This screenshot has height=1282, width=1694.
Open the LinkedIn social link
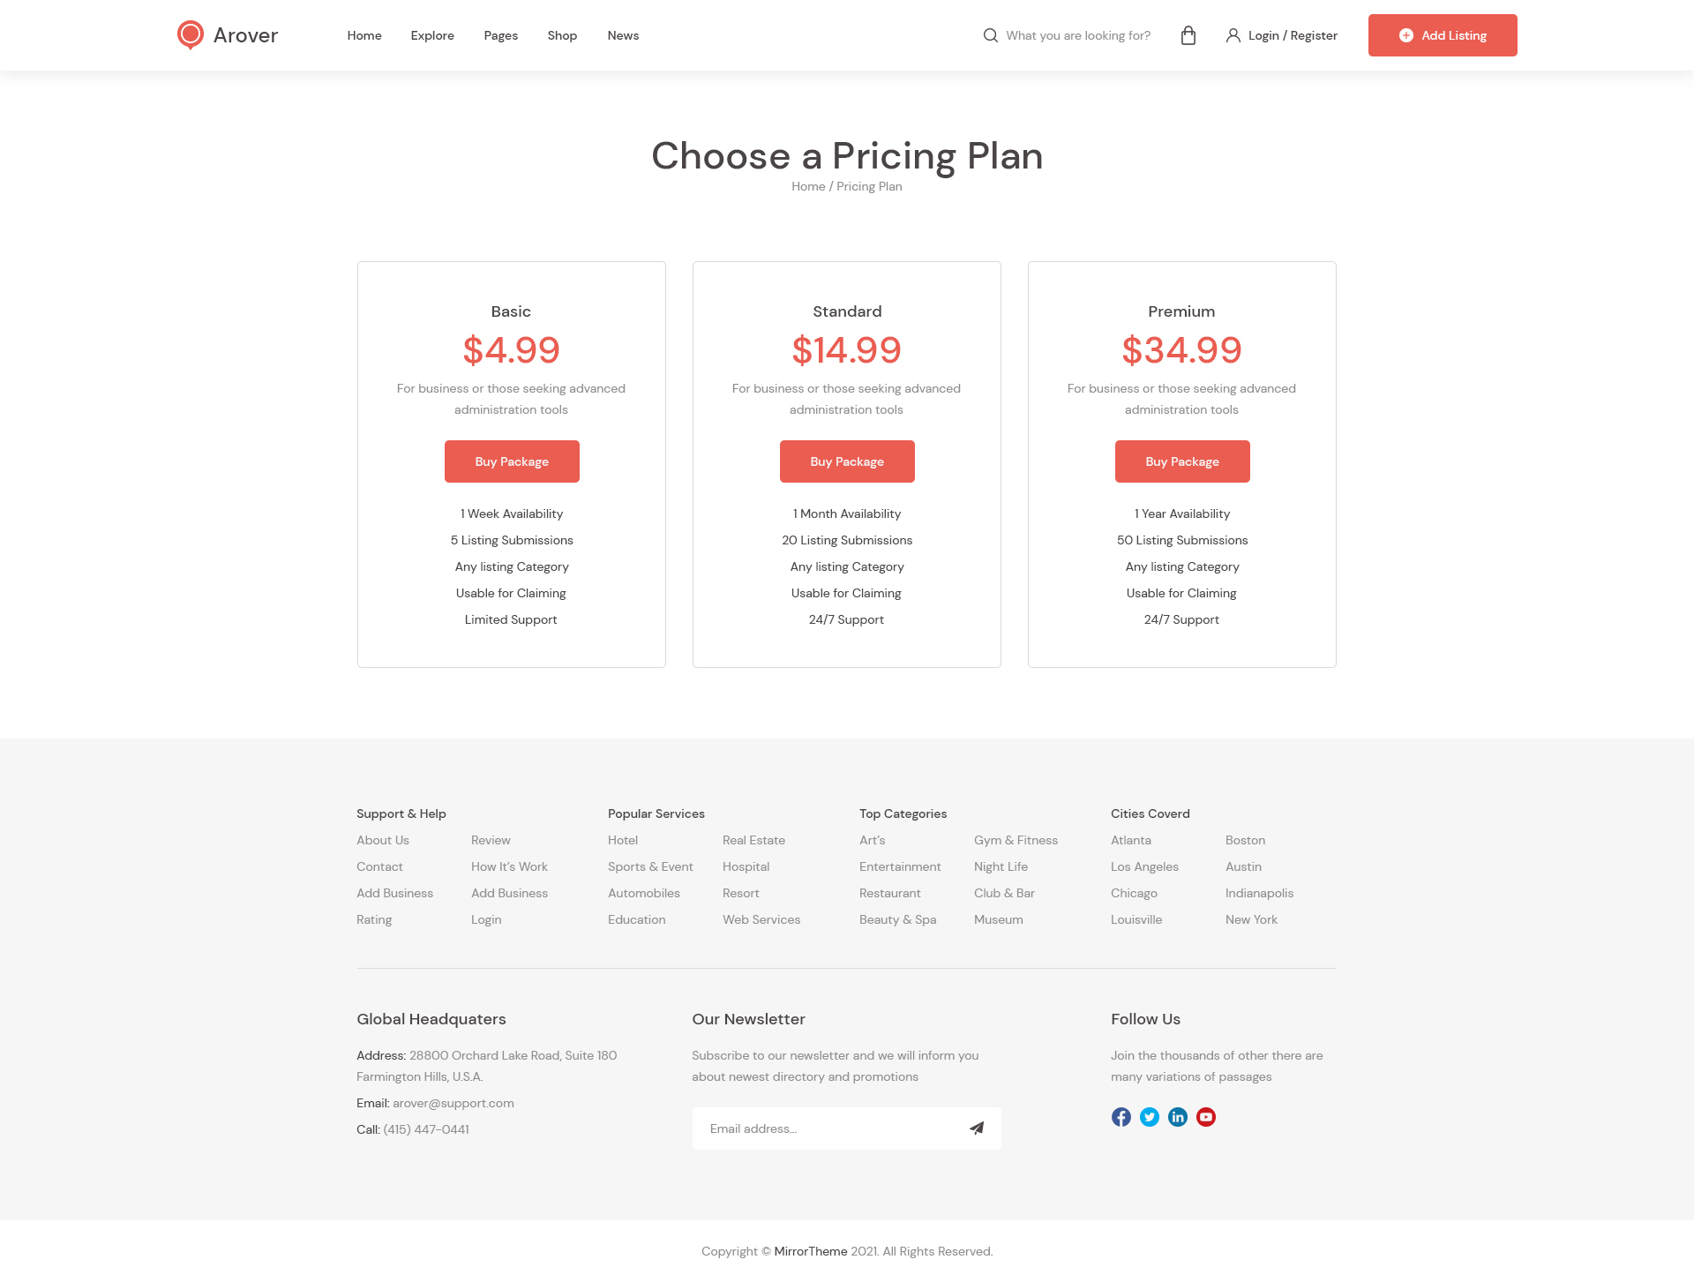tap(1178, 1117)
